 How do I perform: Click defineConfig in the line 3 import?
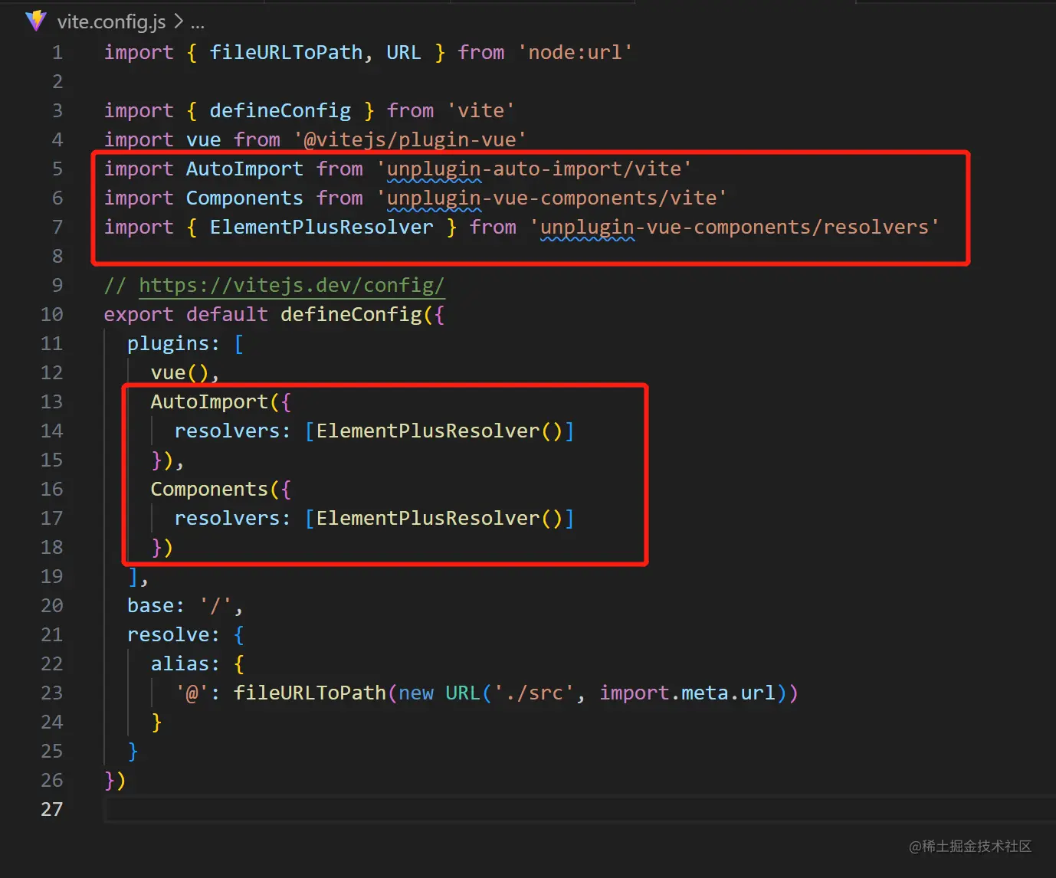click(280, 110)
